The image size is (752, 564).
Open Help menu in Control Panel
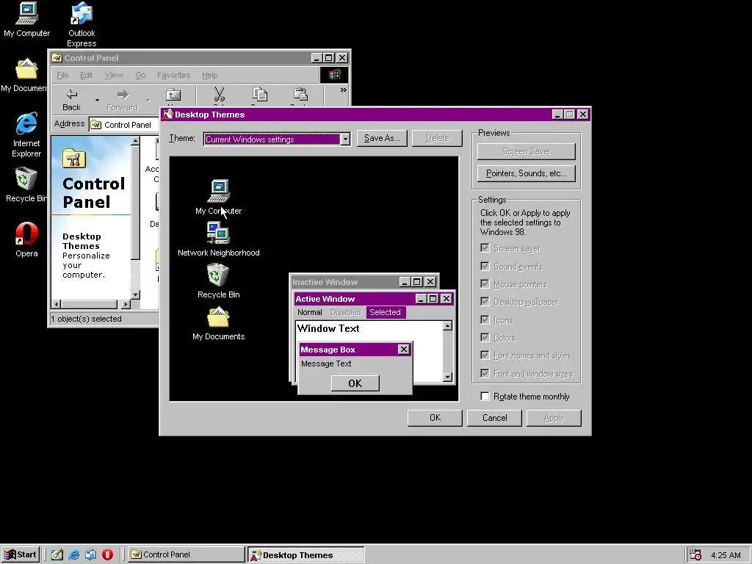coord(209,76)
